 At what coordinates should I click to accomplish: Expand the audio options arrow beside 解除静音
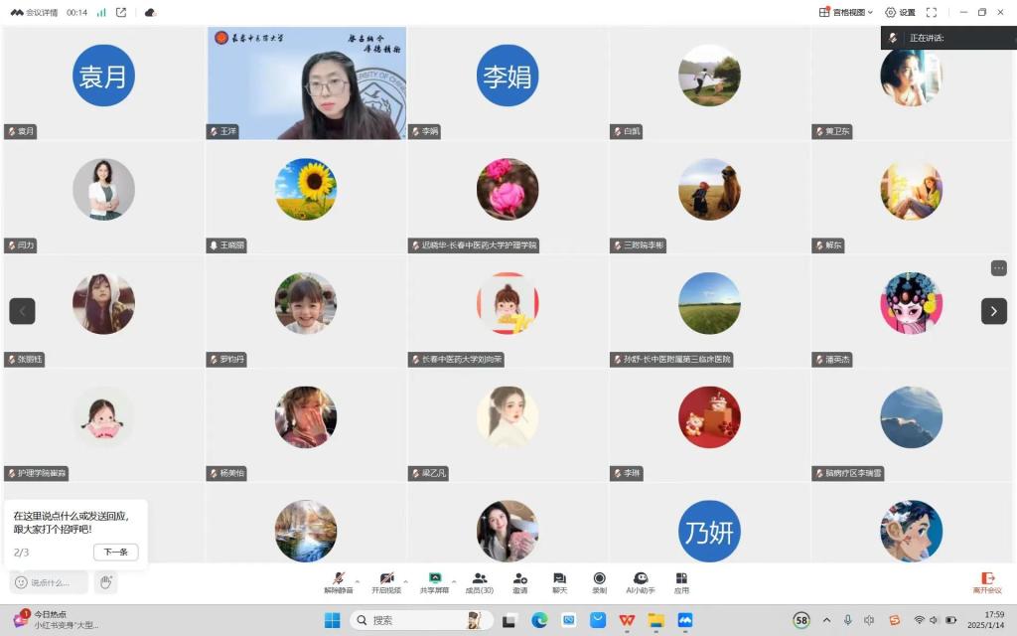point(358,580)
